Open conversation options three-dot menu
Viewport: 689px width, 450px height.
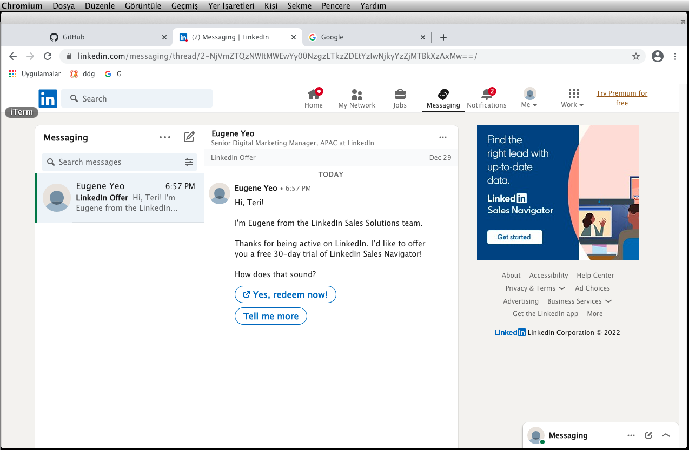(x=443, y=137)
